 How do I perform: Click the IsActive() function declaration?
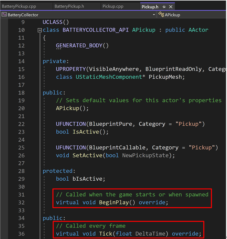pyautogui.click(x=91, y=132)
